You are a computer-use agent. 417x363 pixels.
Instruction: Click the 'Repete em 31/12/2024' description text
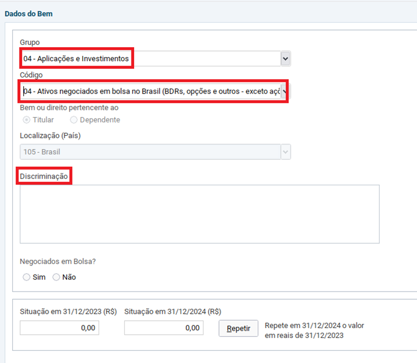(x=314, y=330)
